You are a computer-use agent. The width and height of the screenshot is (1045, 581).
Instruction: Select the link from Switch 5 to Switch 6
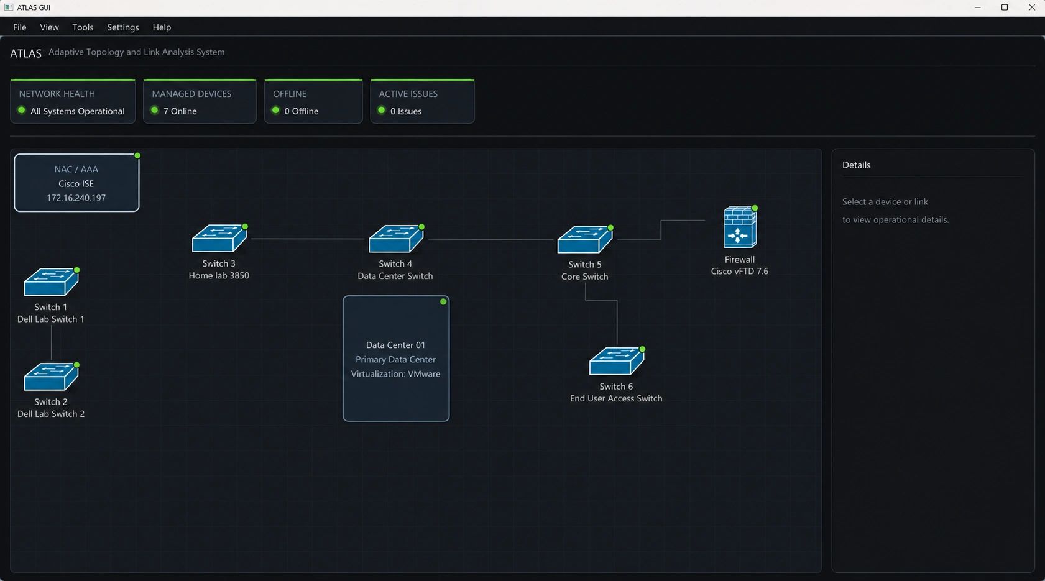coord(601,301)
